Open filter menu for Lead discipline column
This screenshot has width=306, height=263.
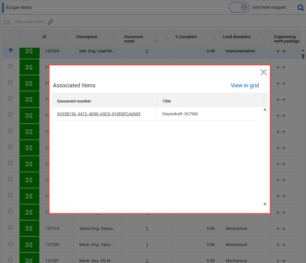click(264, 39)
